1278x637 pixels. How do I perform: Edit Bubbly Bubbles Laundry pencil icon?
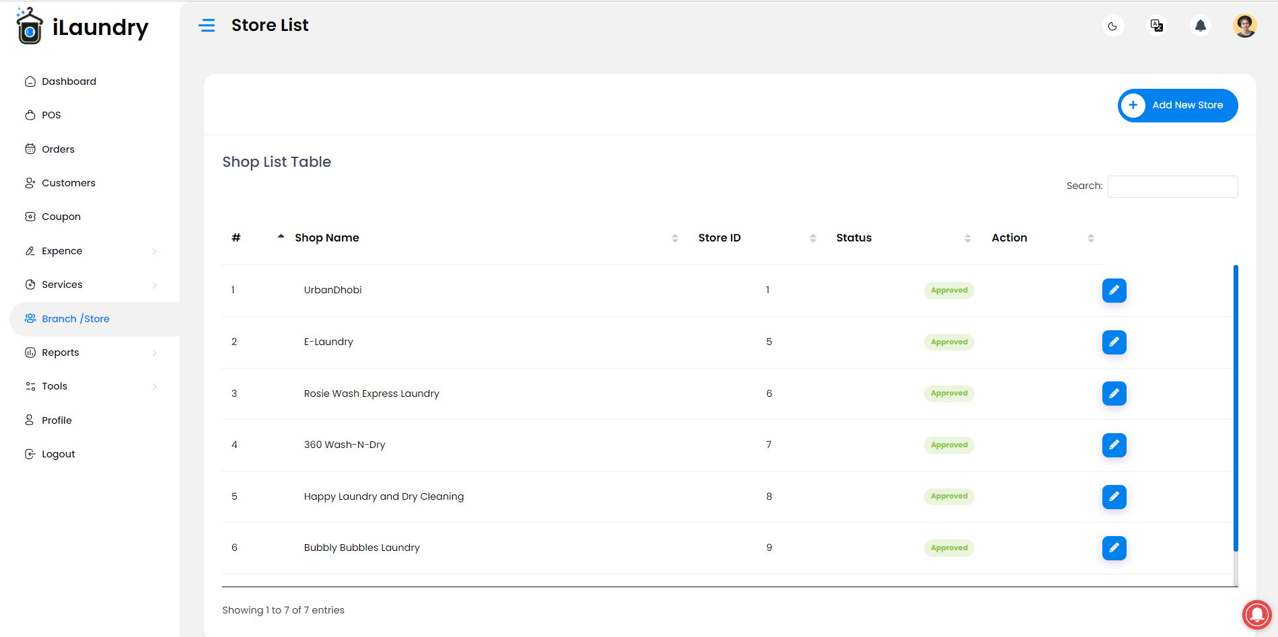pyautogui.click(x=1114, y=548)
